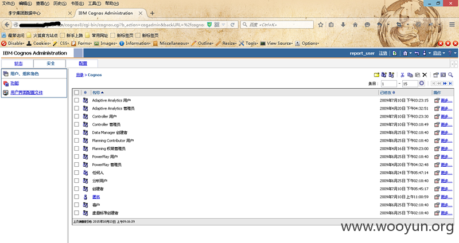Click the entries start field containing 1
Image resolution: width=459 pixels, height=243 pixels.
click(x=389, y=84)
